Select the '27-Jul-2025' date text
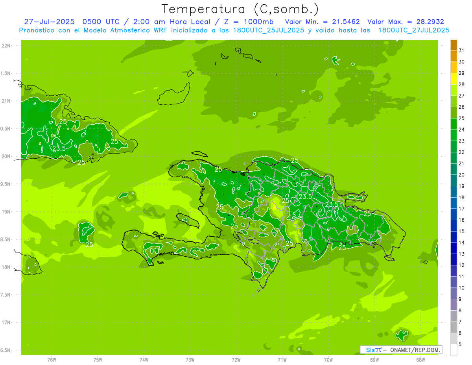472x365 pixels. tap(49, 22)
